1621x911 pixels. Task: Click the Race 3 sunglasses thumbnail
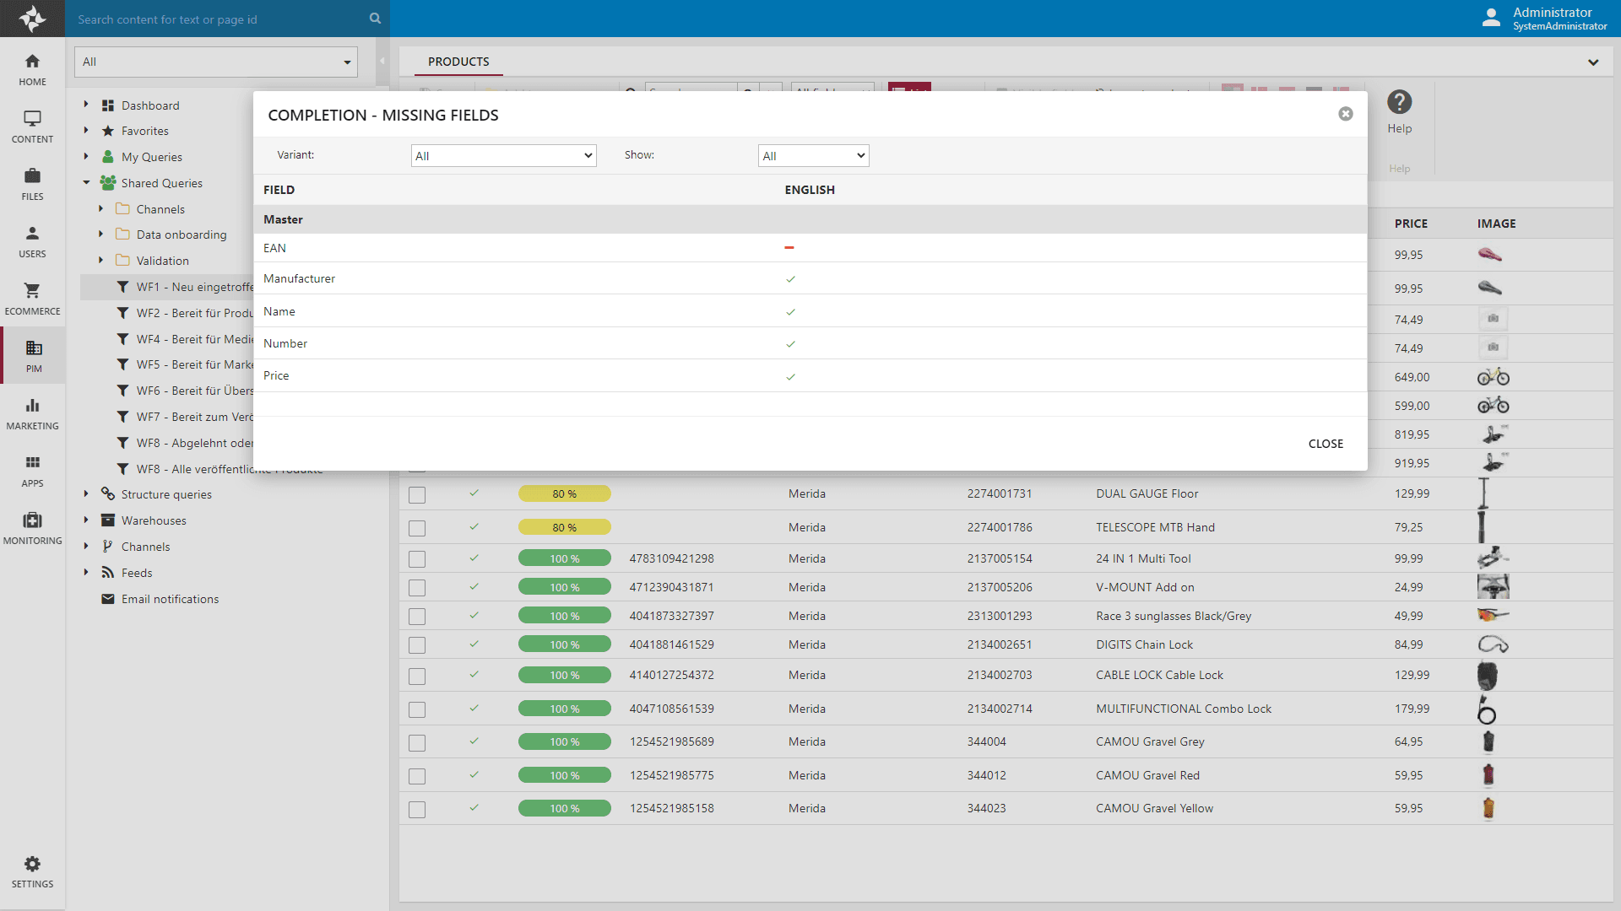pyautogui.click(x=1493, y=615)
